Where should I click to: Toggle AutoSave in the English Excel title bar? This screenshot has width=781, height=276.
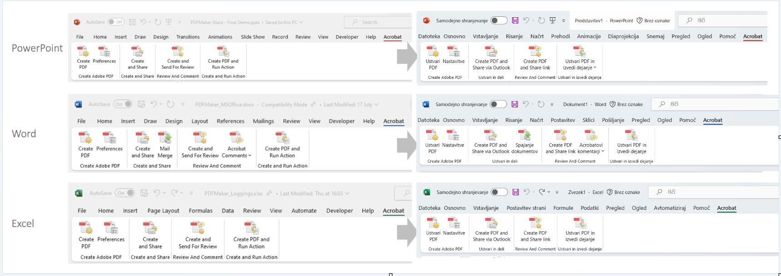tap(124, 193)
